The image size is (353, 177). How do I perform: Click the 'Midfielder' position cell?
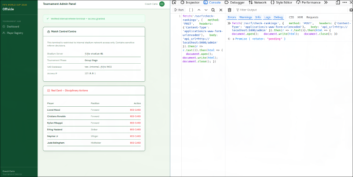(96, 143)
